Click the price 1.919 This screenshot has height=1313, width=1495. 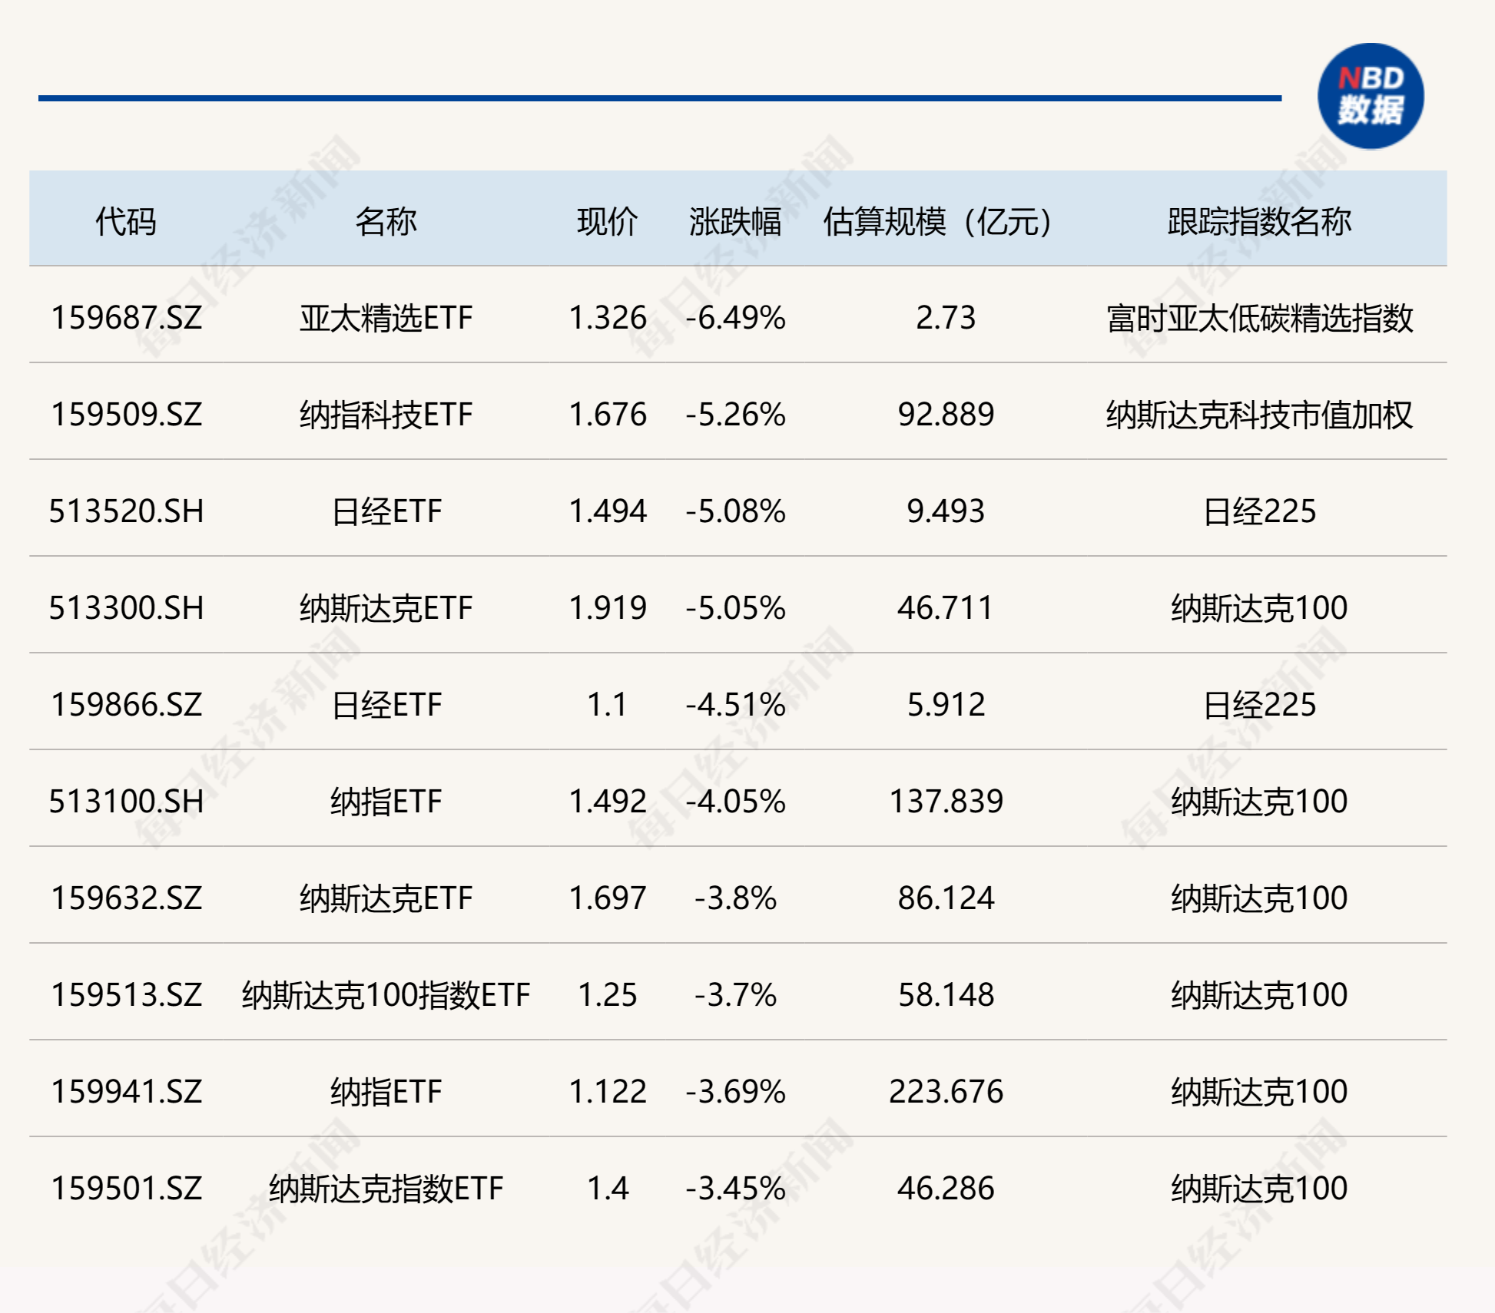coord(608,608)
